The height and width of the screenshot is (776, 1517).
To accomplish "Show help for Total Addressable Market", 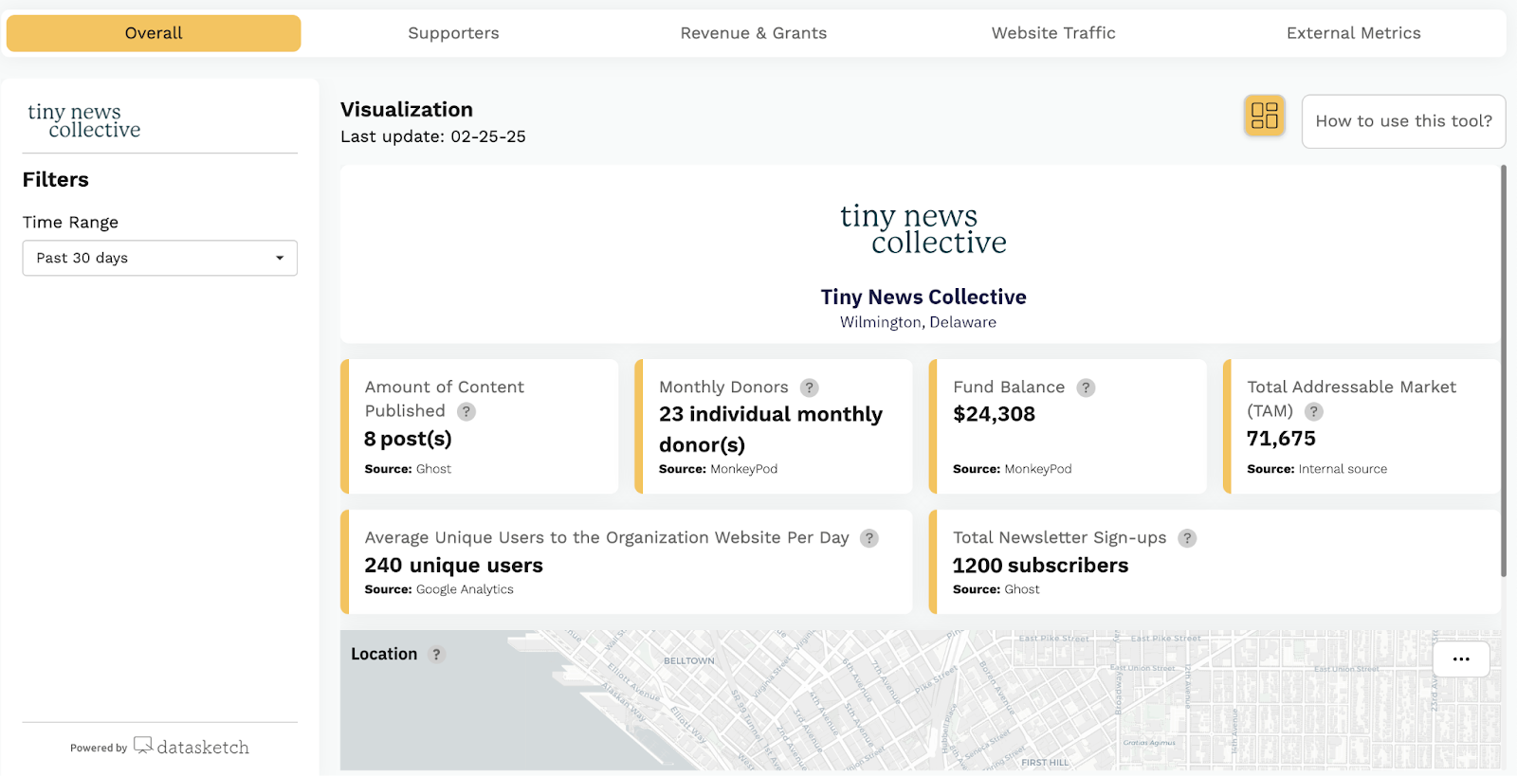I will point(1313,411).
